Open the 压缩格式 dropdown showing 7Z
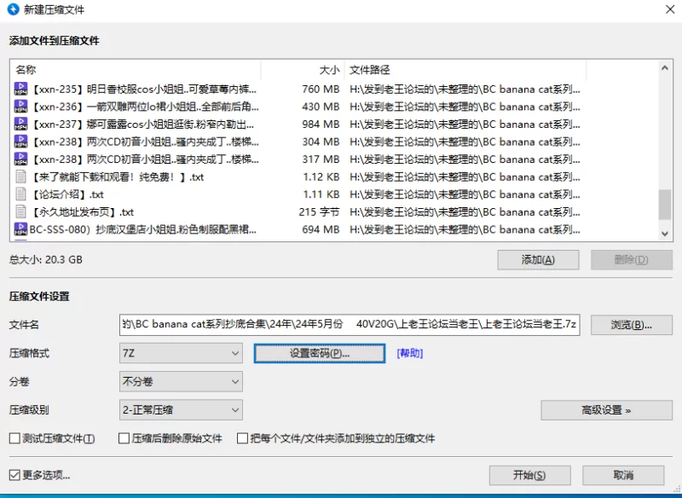682x498 pixels. tap(181, 353)
